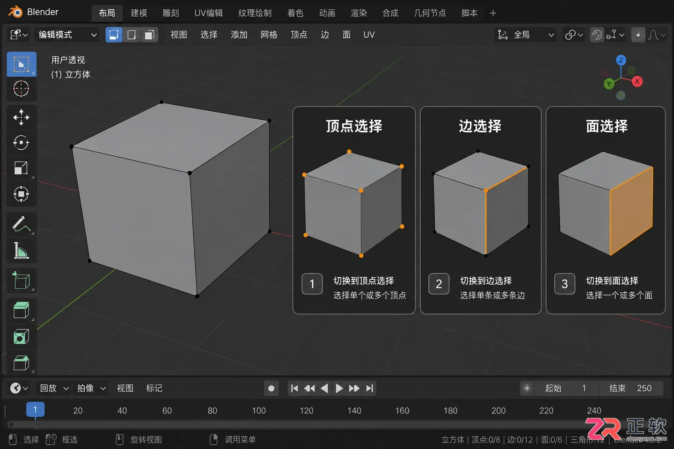Open the editor type dropdown in viewport header

19,35
